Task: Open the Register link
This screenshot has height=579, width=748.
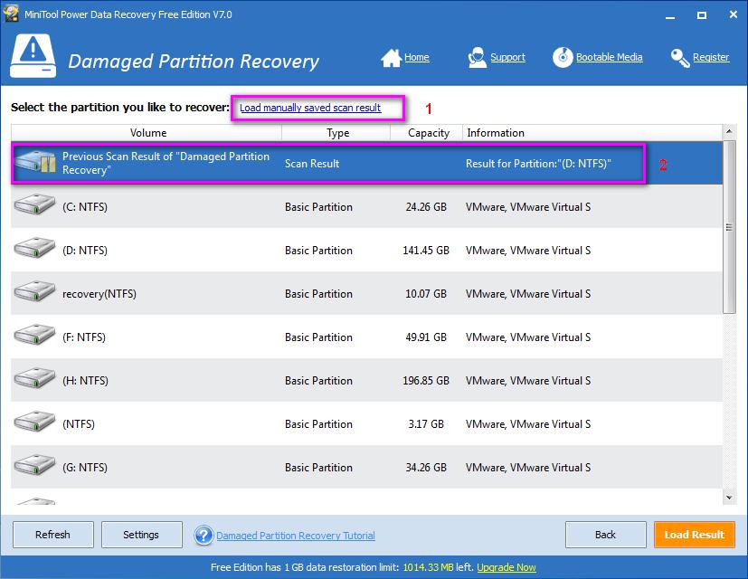Action: pyautogui.click(x=711, y=57)
